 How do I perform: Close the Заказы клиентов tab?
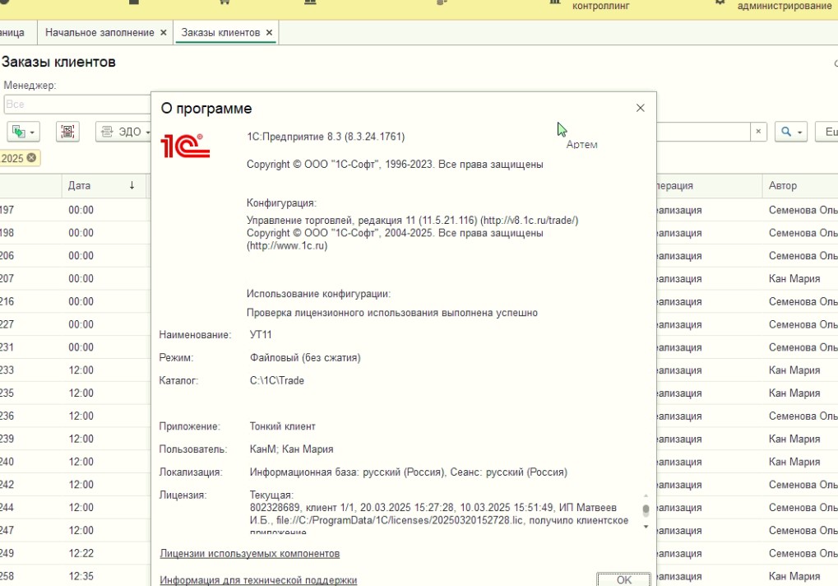pos(269,33)
